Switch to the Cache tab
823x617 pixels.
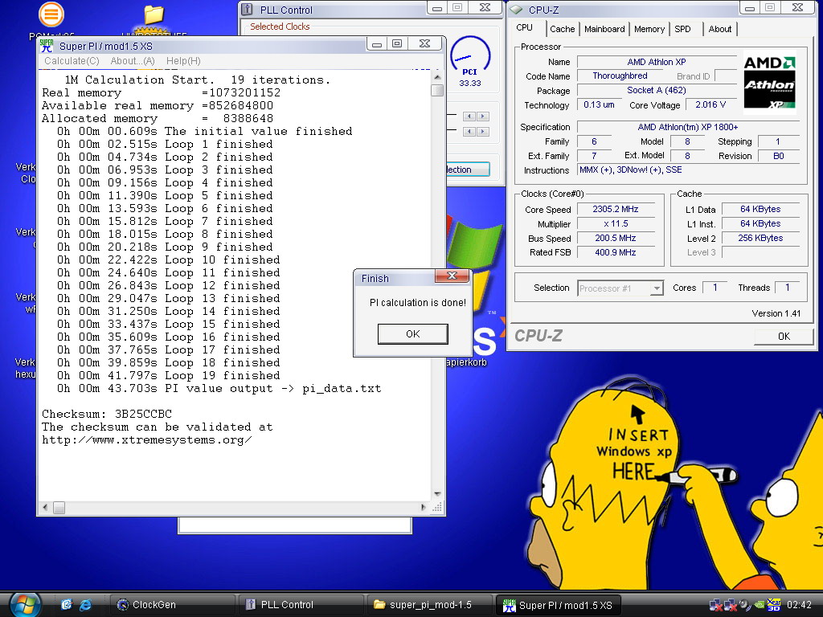[x=562, y=29]
